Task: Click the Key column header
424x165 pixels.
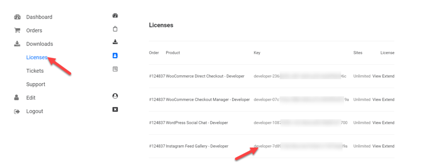Action: (x=257, y=53)
